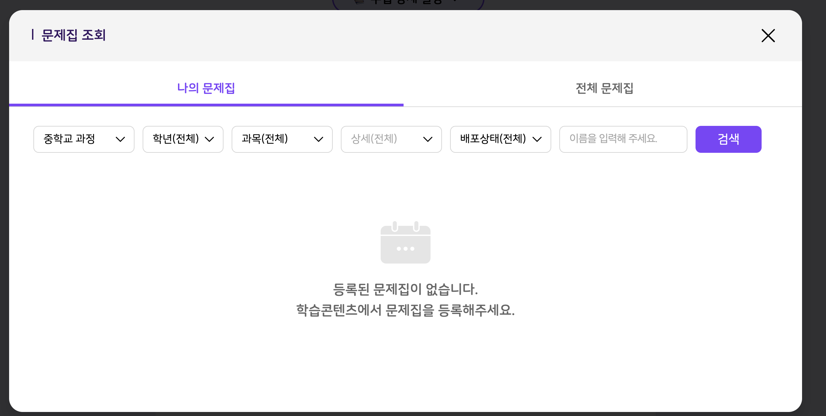Click the 등록된 문제집이 없습니다 message
The width and height of the screenshot is (826, 416).
(x=405, y=289)
